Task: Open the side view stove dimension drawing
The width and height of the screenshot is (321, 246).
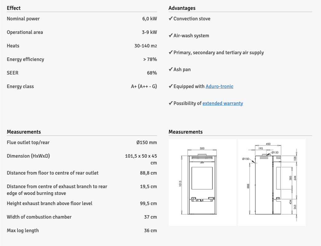Action: point(271,182)
